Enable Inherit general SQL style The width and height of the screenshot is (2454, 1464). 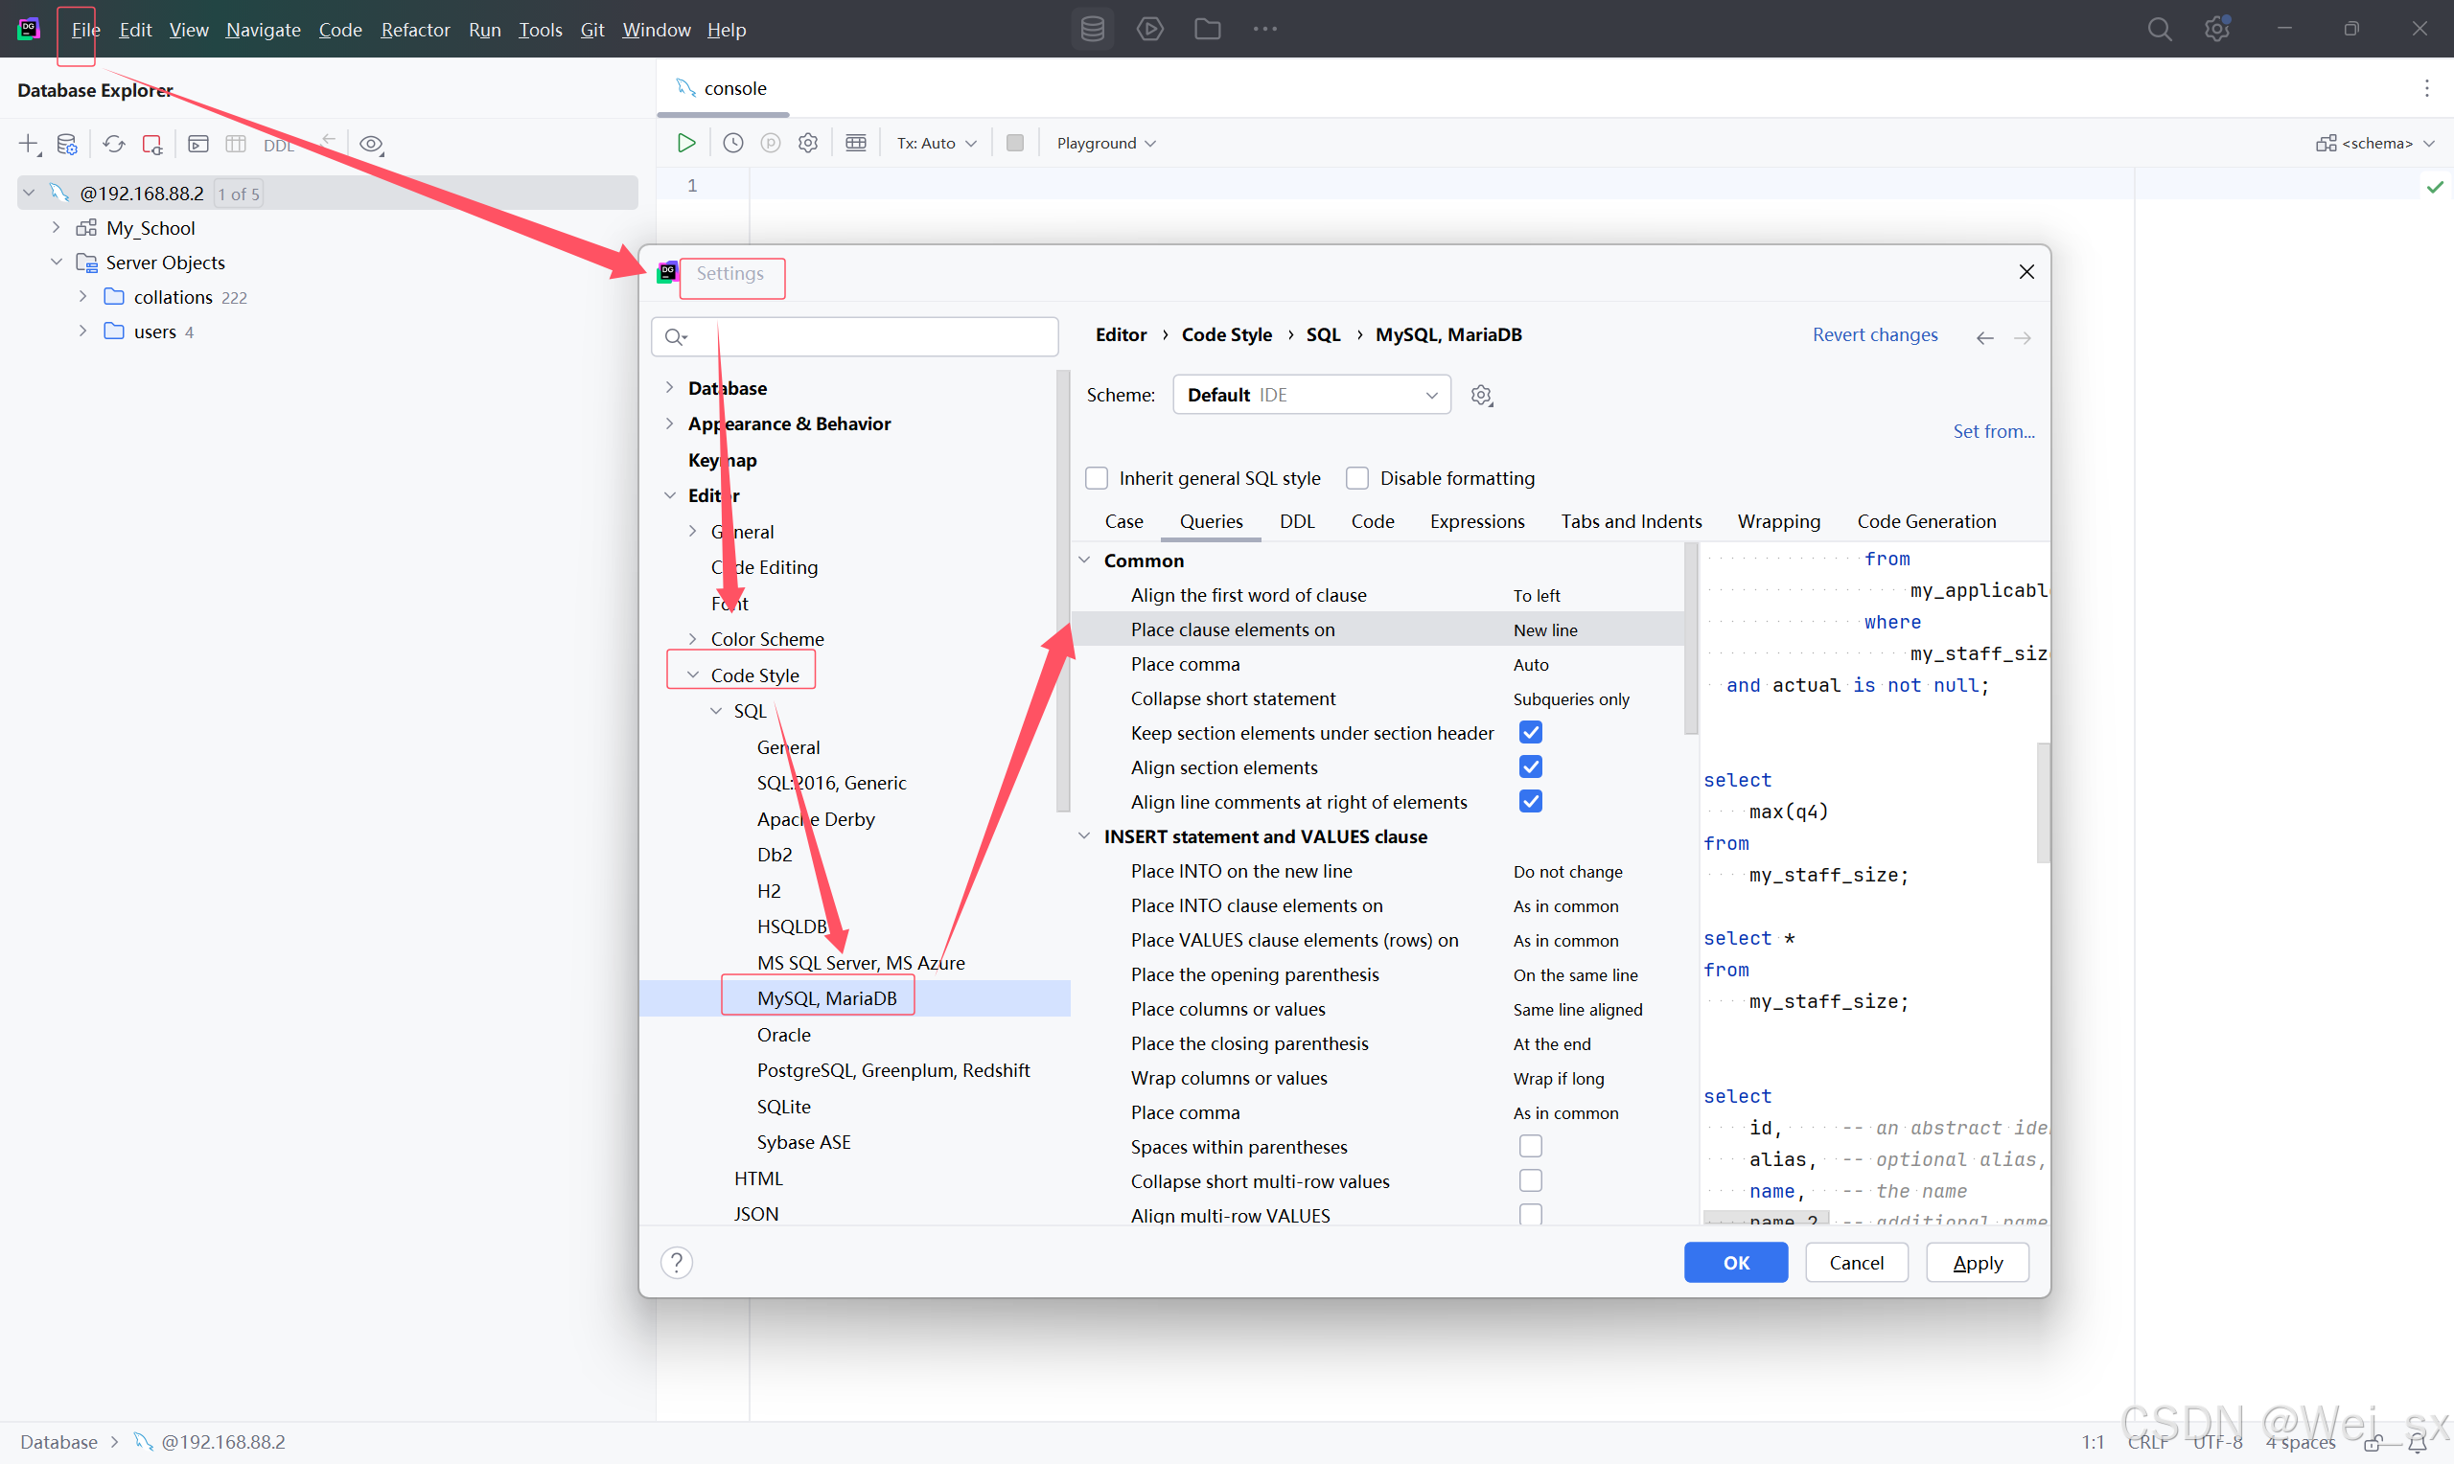click(x=1097, y=477)
